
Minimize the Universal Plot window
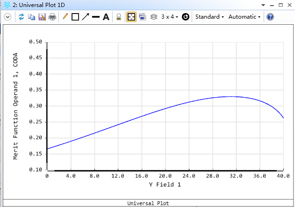[272, 5]
